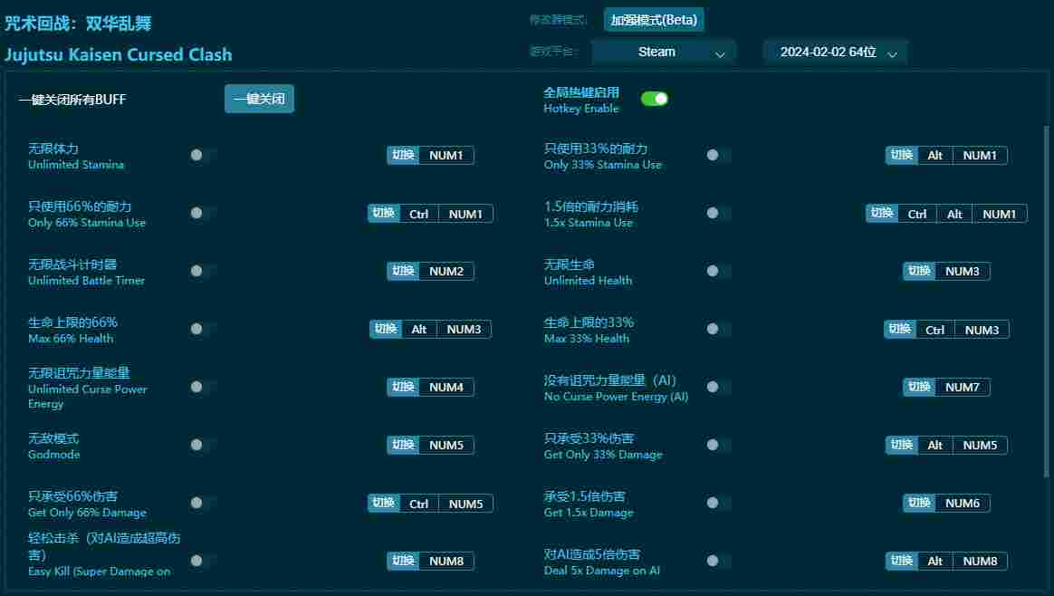The width and height of the screenshot is (1054, 596).
Task: Click the vertical scrollbar on the right edge
Action: 1046,302
